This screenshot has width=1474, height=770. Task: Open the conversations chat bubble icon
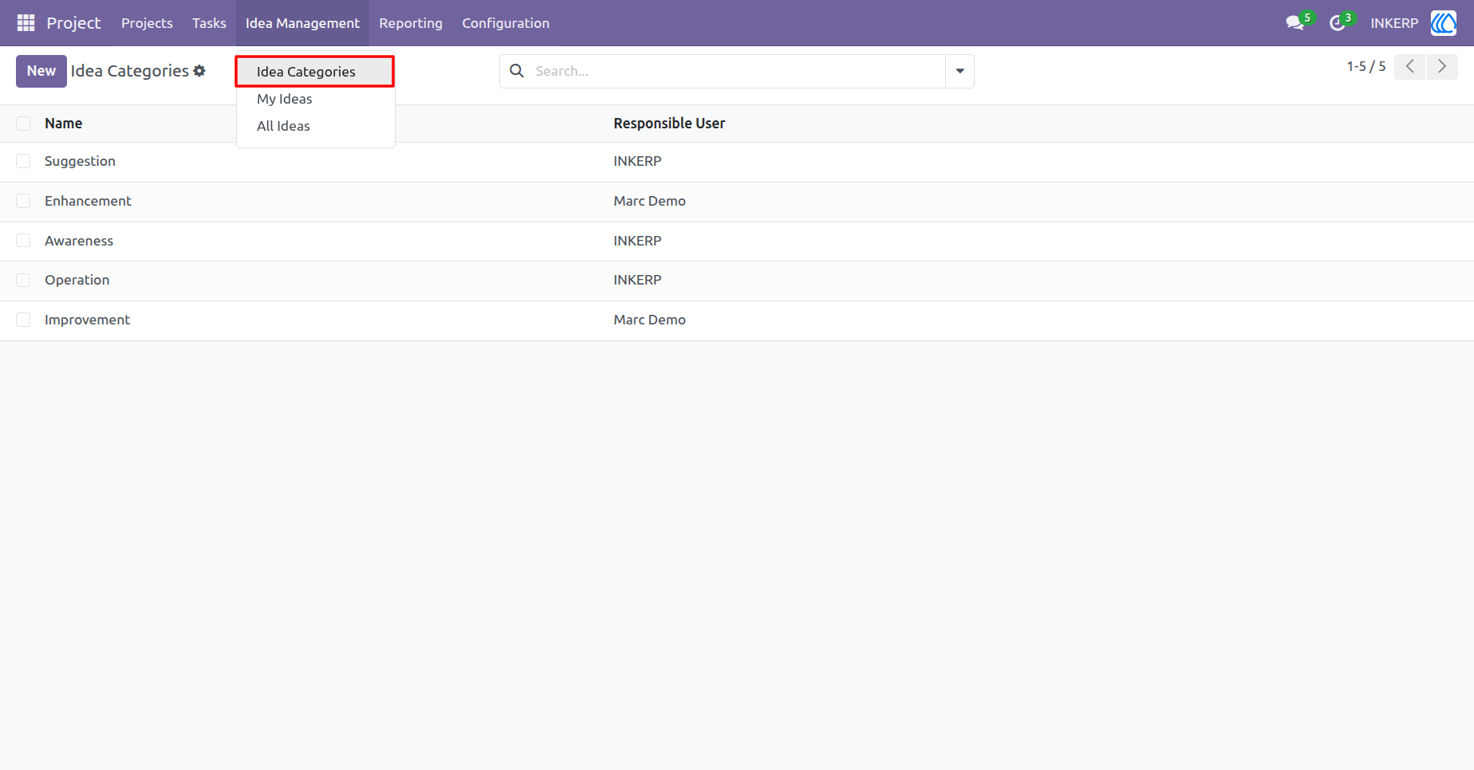pyautogui.click(x=1295, y=23)
